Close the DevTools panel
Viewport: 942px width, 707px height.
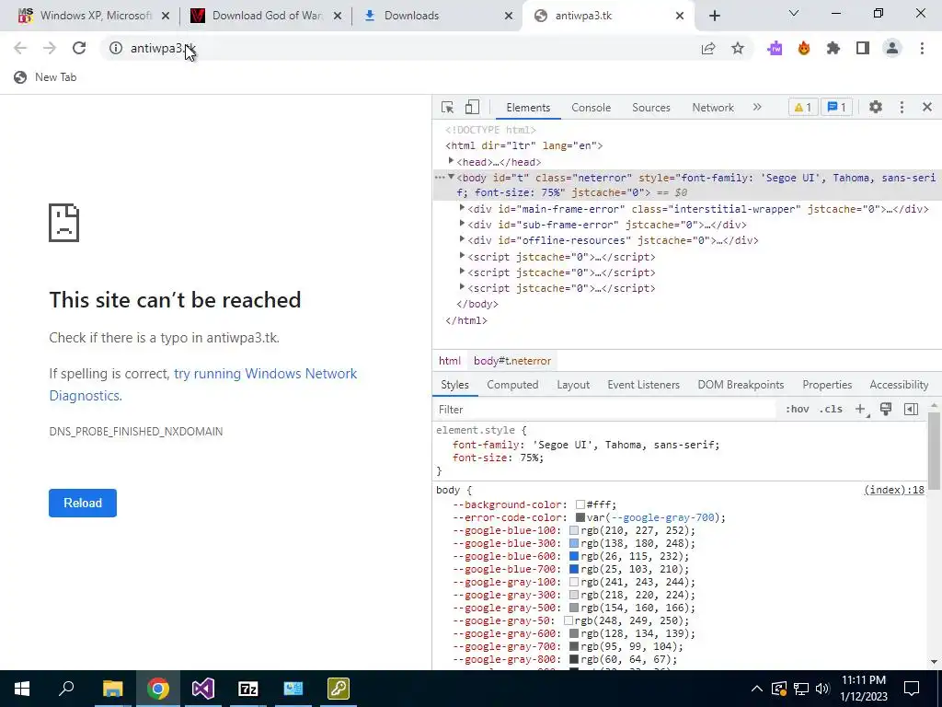[x=927, y=107]
